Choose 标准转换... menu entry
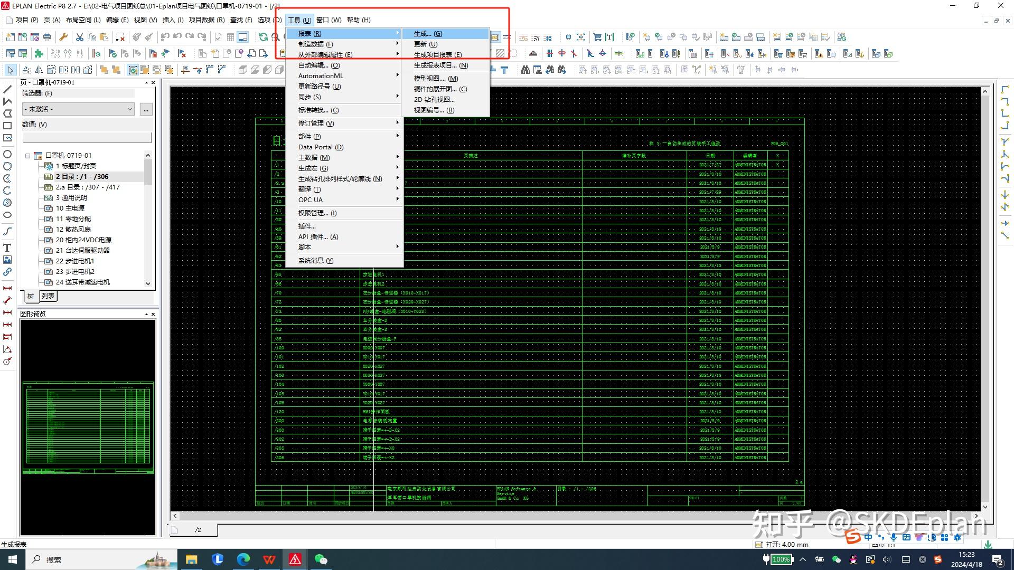Screen dimensions: 1014x570 click(344, 110)
